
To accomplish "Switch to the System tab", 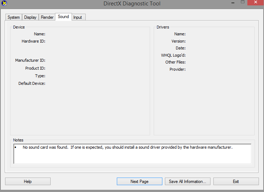I will (x=14, y=17).
